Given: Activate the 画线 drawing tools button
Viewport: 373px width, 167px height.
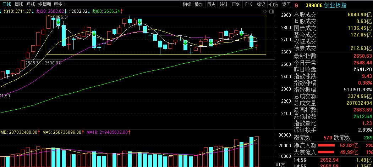Looking at the screenshot, I should click(x=236, y=4).
